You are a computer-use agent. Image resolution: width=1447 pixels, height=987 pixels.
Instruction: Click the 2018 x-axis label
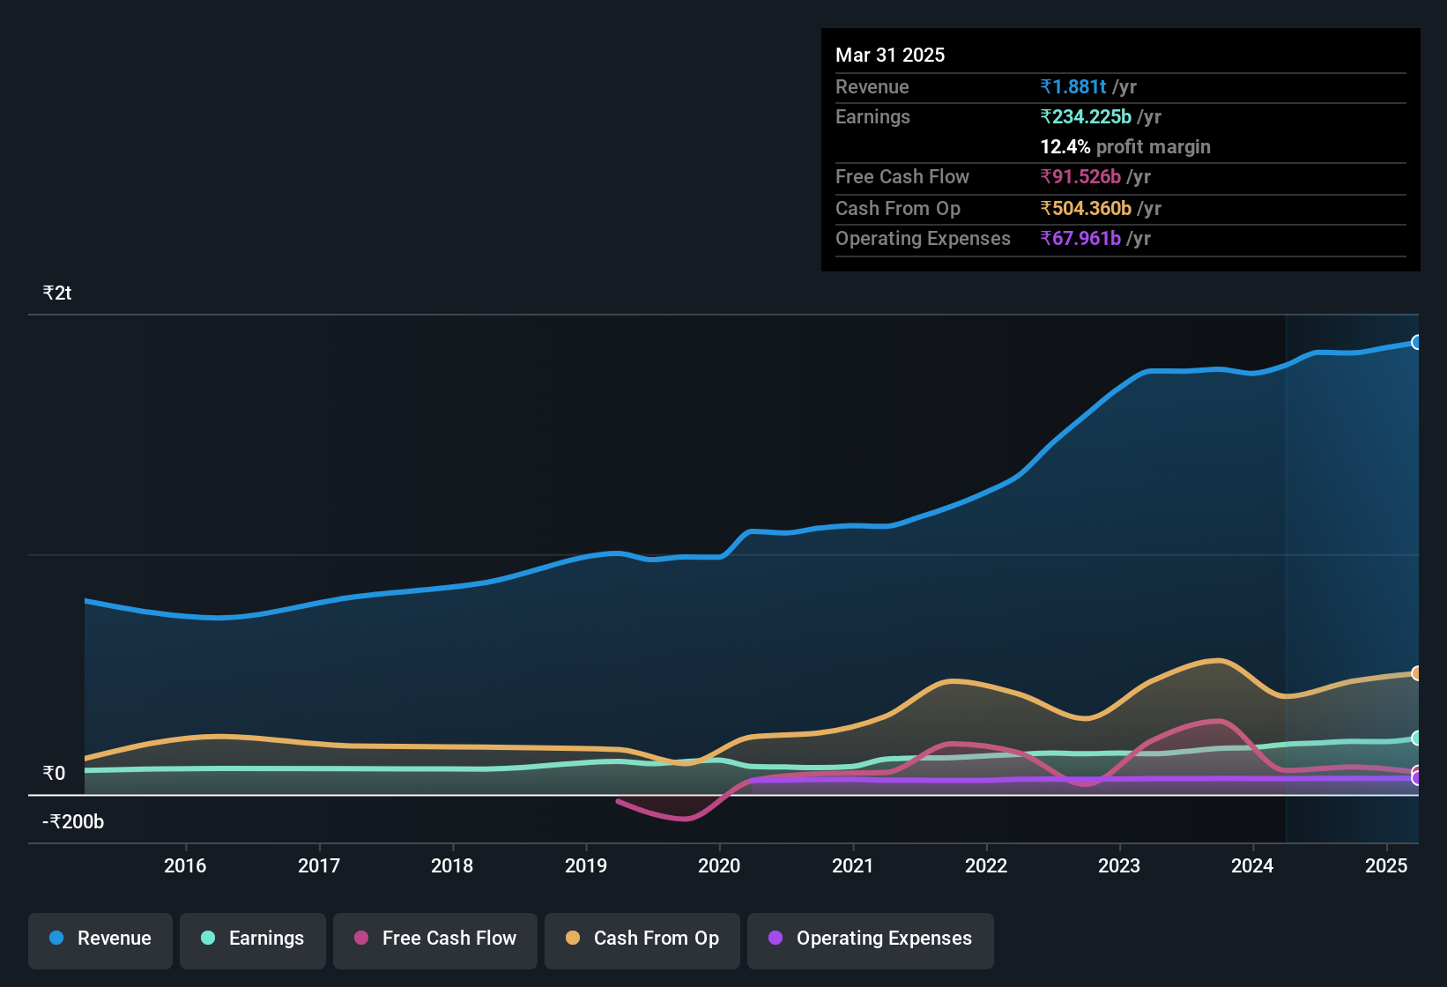tap(452, 865)
